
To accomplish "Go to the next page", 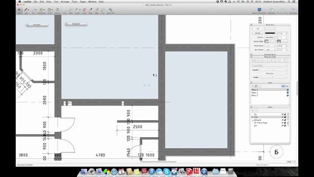I will tap(293, 10).
